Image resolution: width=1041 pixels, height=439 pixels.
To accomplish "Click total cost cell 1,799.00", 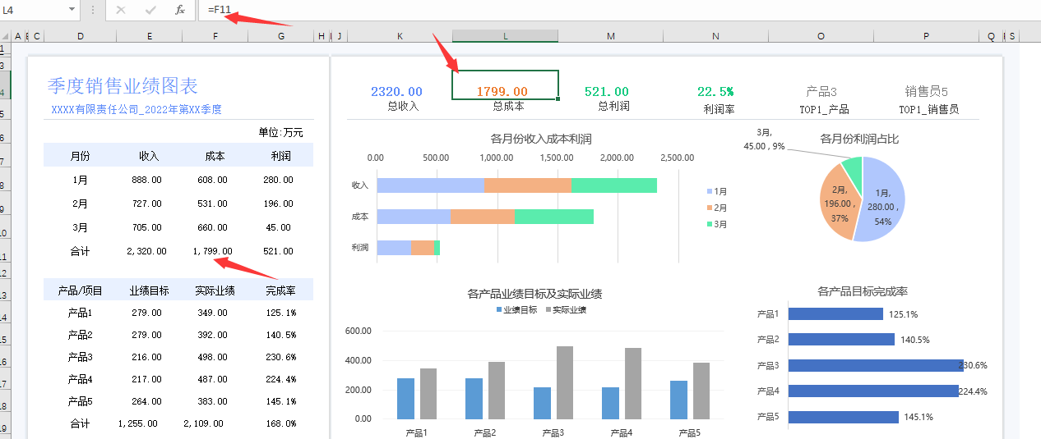I will click(x=212, y=251).
